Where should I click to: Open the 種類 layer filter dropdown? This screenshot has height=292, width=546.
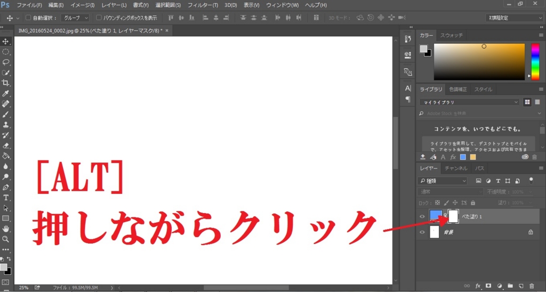click(442, 181)
